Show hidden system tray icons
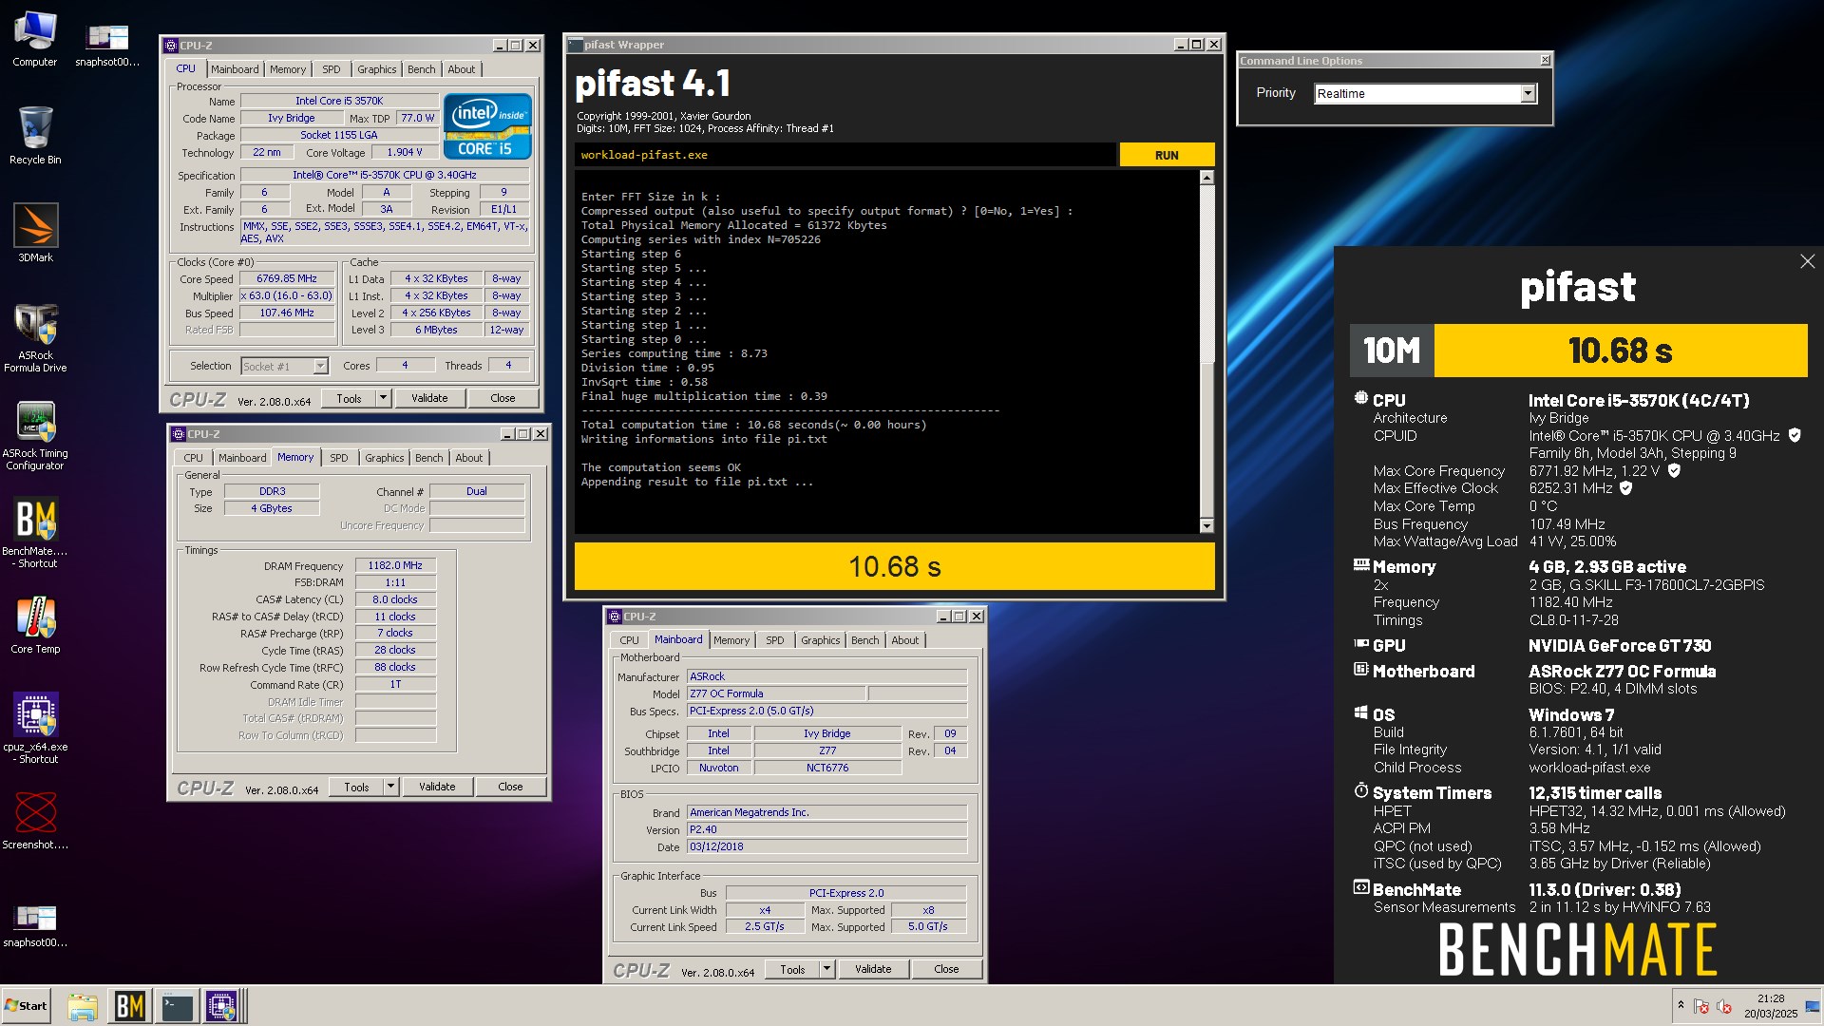Image resolution: width=1824 pixels, height=1026 pixels. tap(1681, 1005)
